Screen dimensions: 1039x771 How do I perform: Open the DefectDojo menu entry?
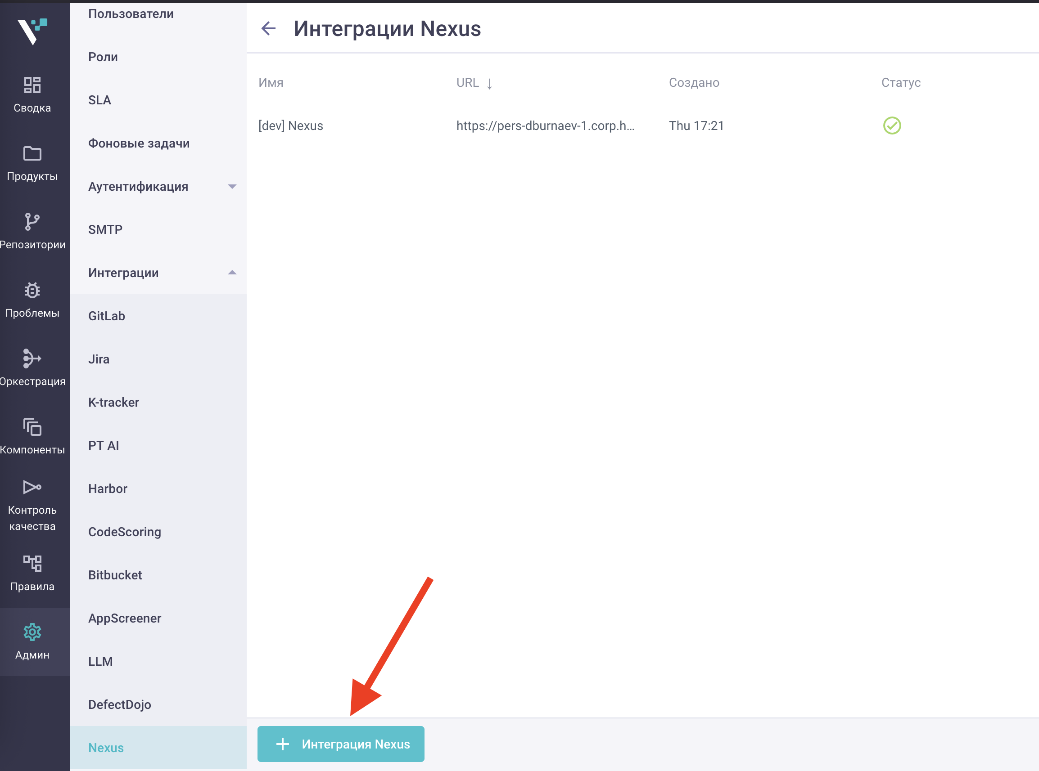120,705
